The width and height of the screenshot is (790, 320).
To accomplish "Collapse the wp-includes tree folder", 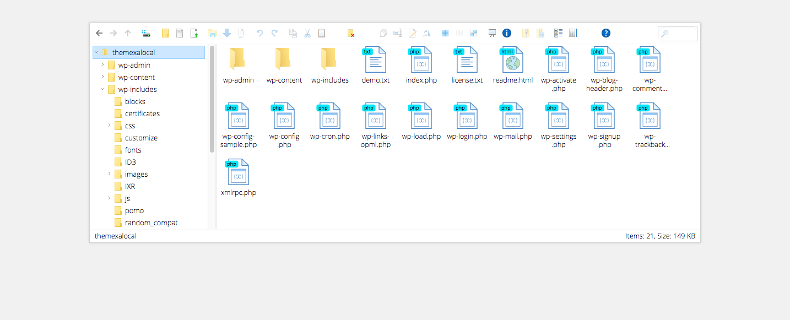I will (x=102, y=89).
